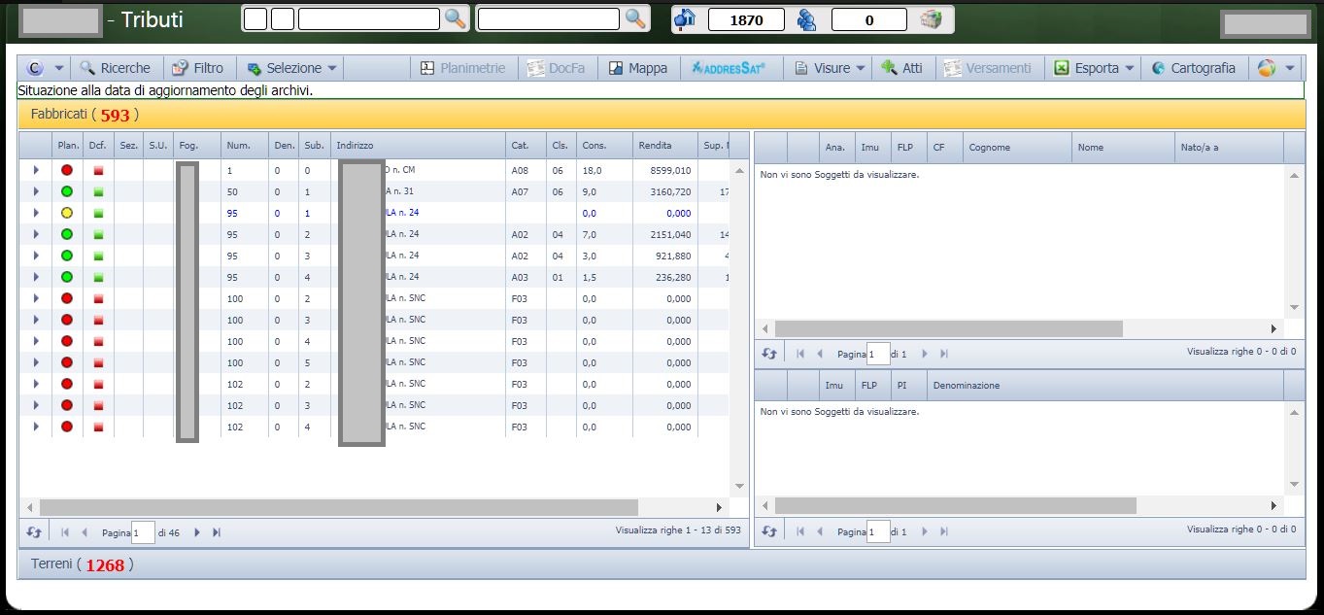Expand the row with Num. 102 Sub. 4
This screenshot has height=615, width=1324.
click(36, 427)
